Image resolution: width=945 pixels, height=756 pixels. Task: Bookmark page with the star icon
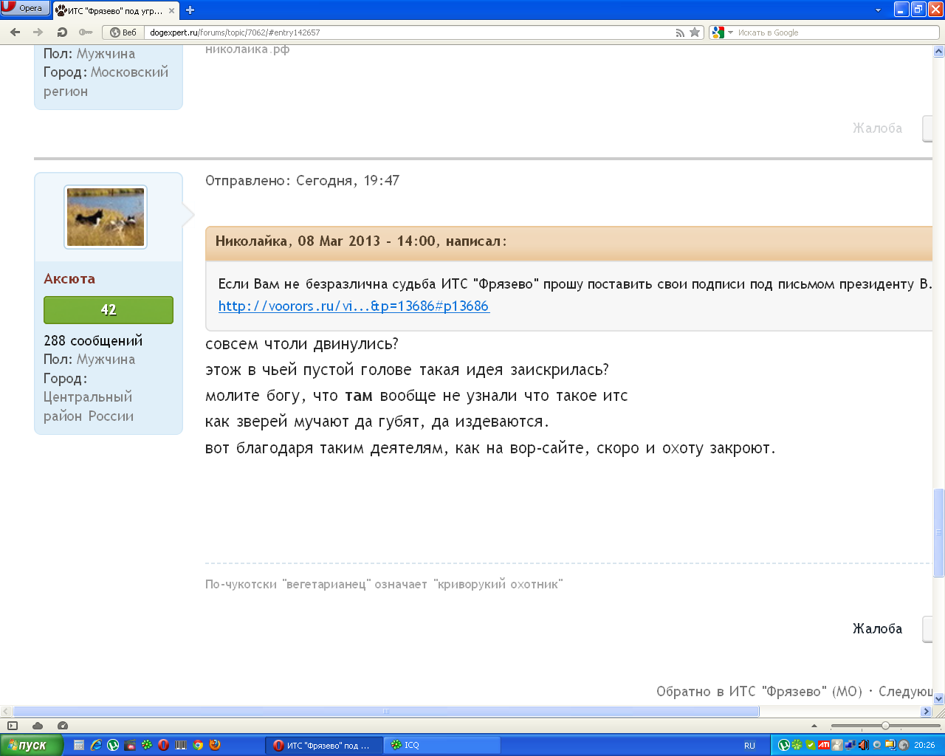[x=695, y=32]
